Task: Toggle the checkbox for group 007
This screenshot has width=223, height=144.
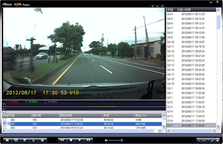Action: point(5,123)
